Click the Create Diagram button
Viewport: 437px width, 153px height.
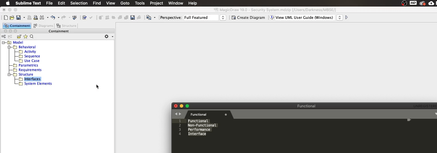[248, 18]
